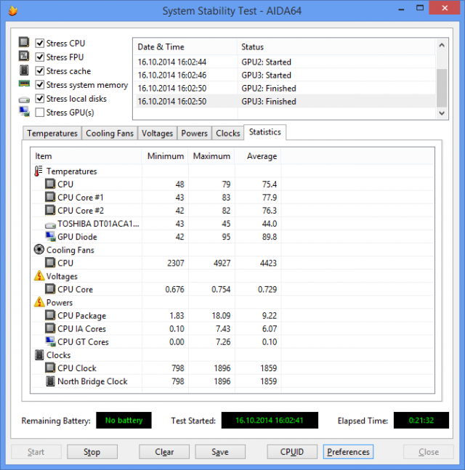
Task: Switch to the Temperatures tab
Action: 52,133
